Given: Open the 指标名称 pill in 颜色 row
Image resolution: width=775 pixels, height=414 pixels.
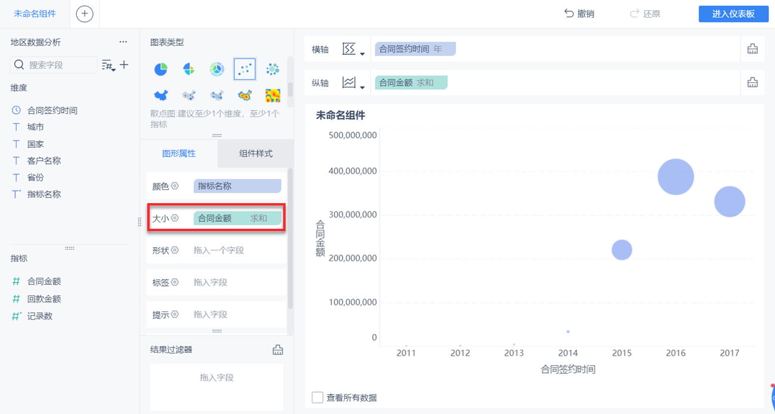Looking at the screenshot, I should 237,186.
